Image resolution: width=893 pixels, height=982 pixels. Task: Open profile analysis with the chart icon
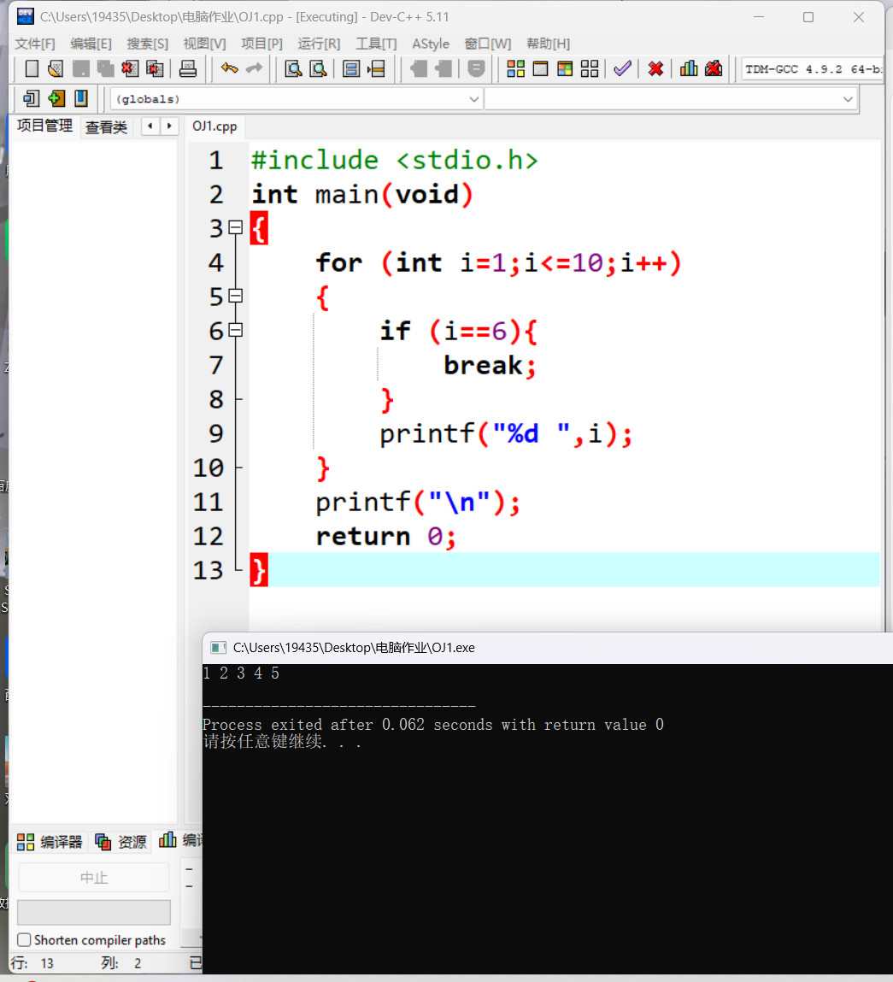pos(689,69)
